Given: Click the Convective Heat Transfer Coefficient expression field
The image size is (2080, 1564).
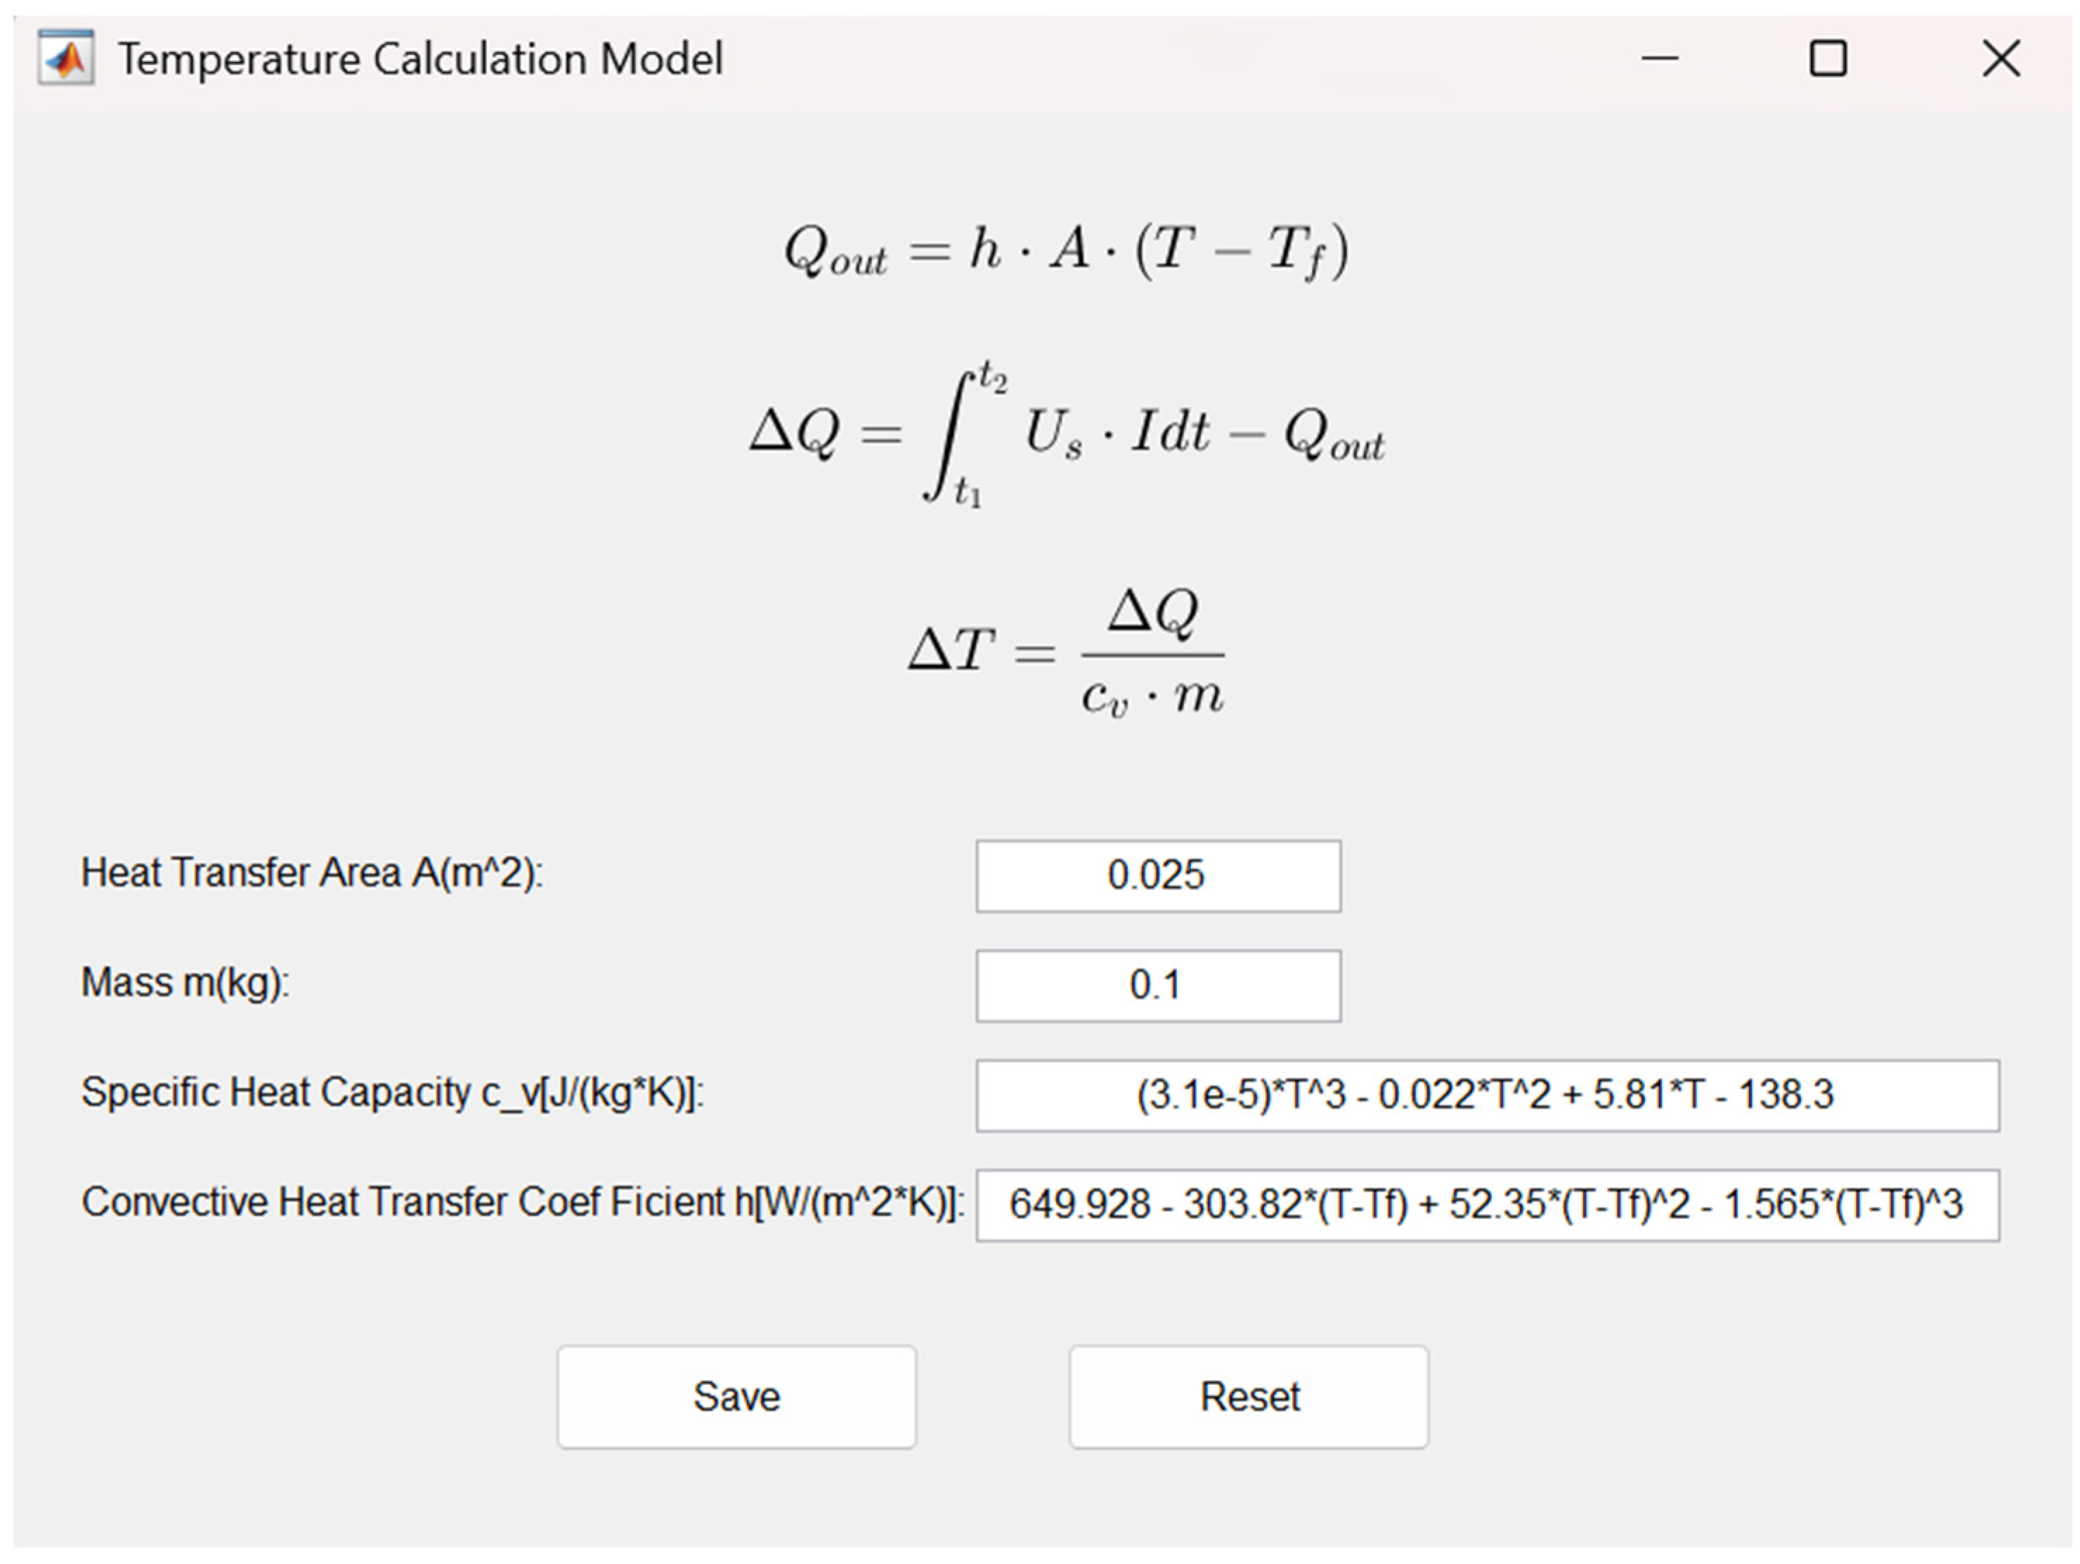Looking at the screenshot, I should point(1487,1205).
